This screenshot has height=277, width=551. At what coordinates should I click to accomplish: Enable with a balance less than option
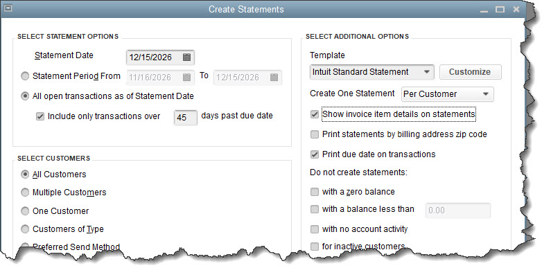pyautogui.click(x=315, y=210)
